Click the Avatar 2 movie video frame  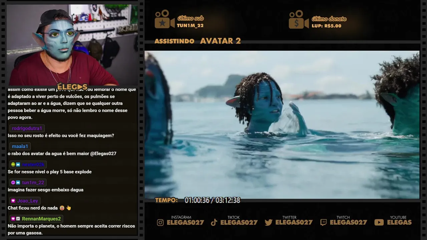[x=282, y=125]
